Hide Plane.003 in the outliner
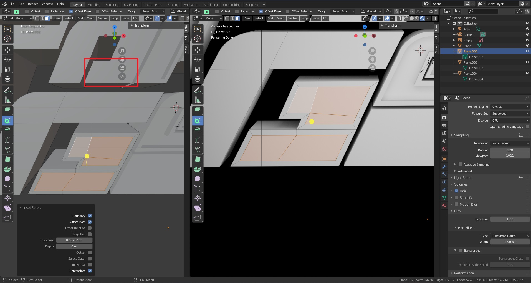The width and height of the screenshot is (531, 283). [x=527, y=62]
